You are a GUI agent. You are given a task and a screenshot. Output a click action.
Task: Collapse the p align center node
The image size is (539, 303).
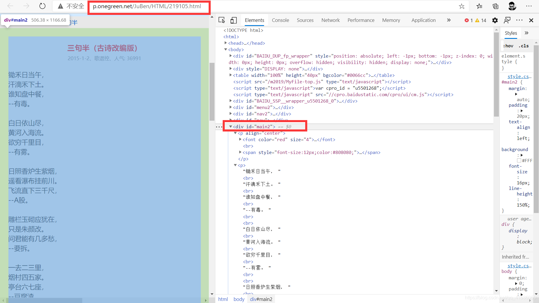[x=235, y=133]
